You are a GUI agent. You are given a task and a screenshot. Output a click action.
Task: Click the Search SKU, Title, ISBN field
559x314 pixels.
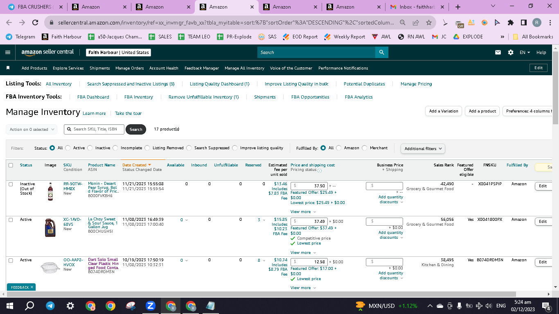pyautogui.click(x=93, y=129)
